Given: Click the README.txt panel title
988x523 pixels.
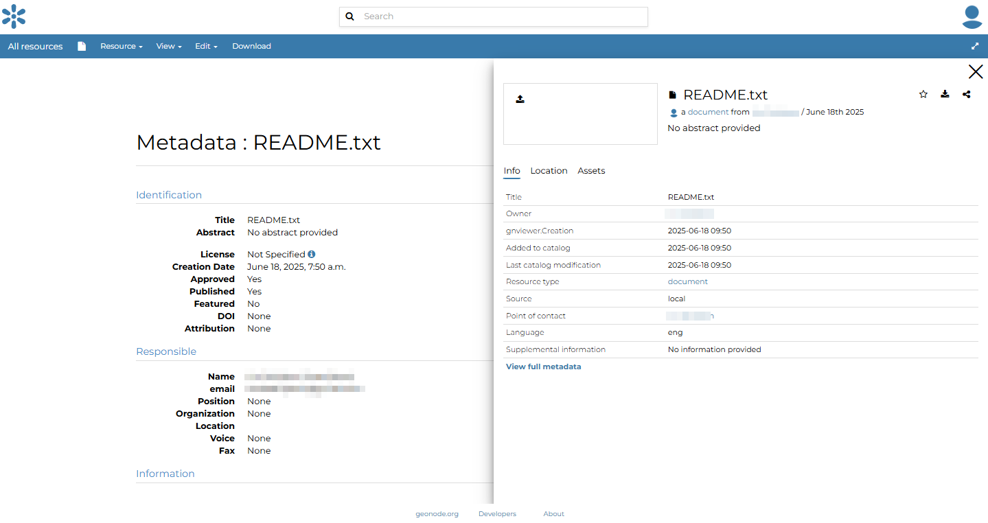Looking at the screenshot, I should pyautogui.click(x=725, y=95).
